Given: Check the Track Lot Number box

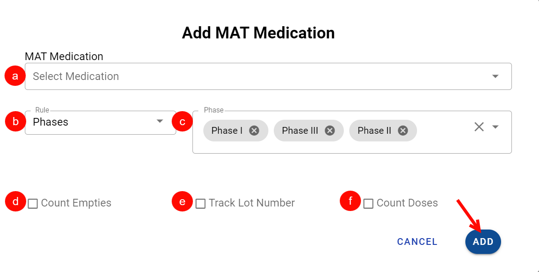Looking at the screenshot, I should click(200, 204).
